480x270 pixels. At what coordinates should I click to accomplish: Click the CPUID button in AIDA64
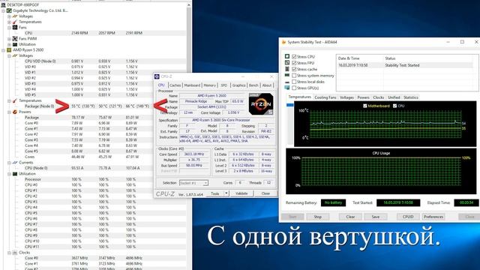tap(408, 217)
